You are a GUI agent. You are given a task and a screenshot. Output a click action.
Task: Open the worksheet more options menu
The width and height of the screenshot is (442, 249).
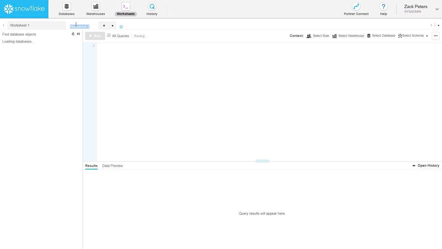(x=435, y=36)
